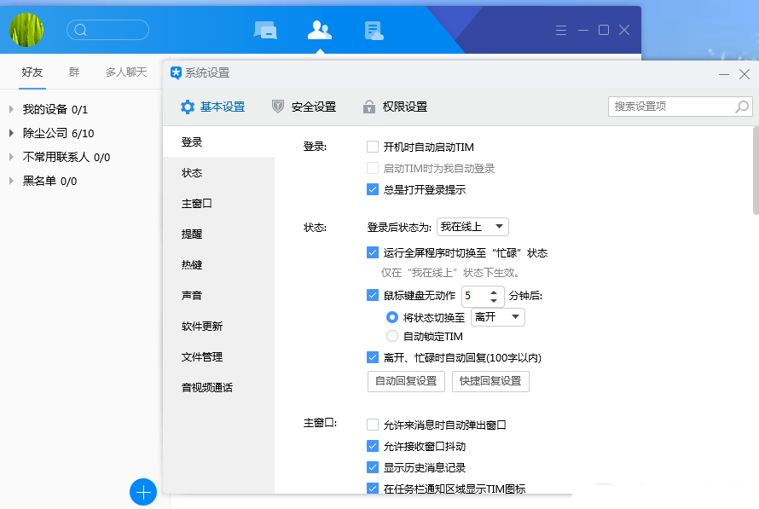Image resolution: width=759 pixels, height=509 pixels.
Task: Select 状态 in the settings sidebar
Action: point(219,173)
